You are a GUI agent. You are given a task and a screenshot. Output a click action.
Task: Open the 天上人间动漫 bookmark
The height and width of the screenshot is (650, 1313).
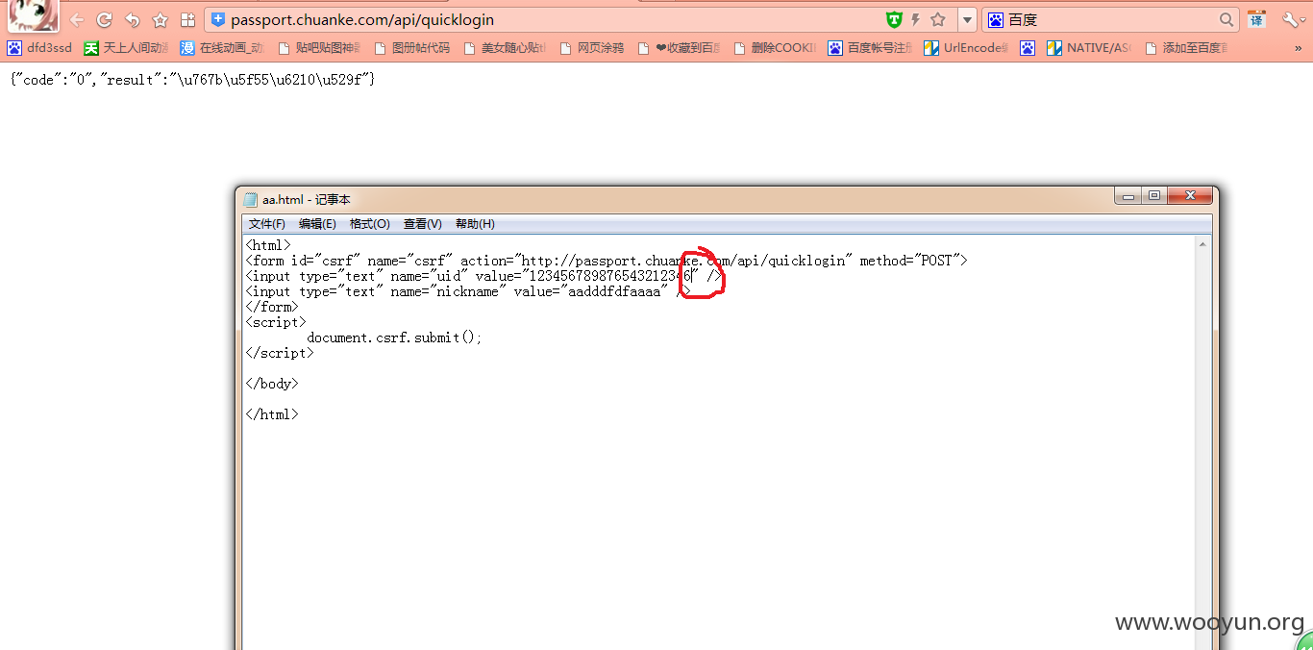click(127, 48)
